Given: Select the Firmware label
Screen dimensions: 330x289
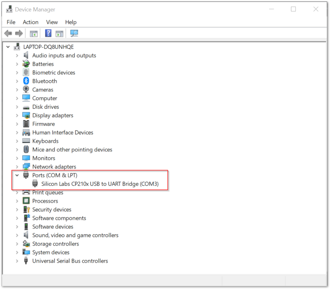Looking at the screenshot, I should [x=44, y=124].
